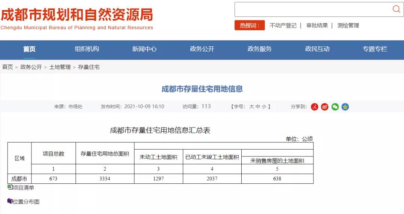The image size is (404, 214).
Task: Click the 未动工土地面积 column header
Action: pos(159,157)
